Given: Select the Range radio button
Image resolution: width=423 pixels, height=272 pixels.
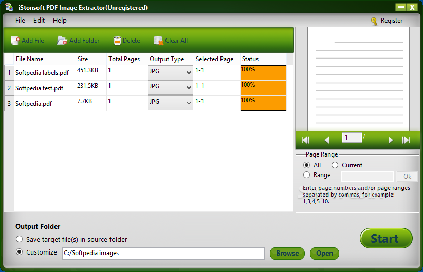Looking at the screenshot, I should click(306, 175).
